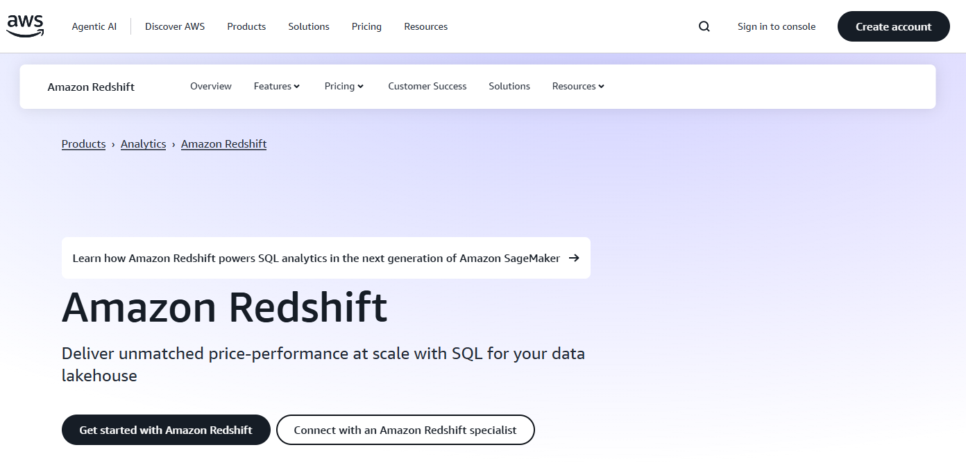Open the Customer Success section
Viewport: 966px width, 470px height.
point(427,86)
